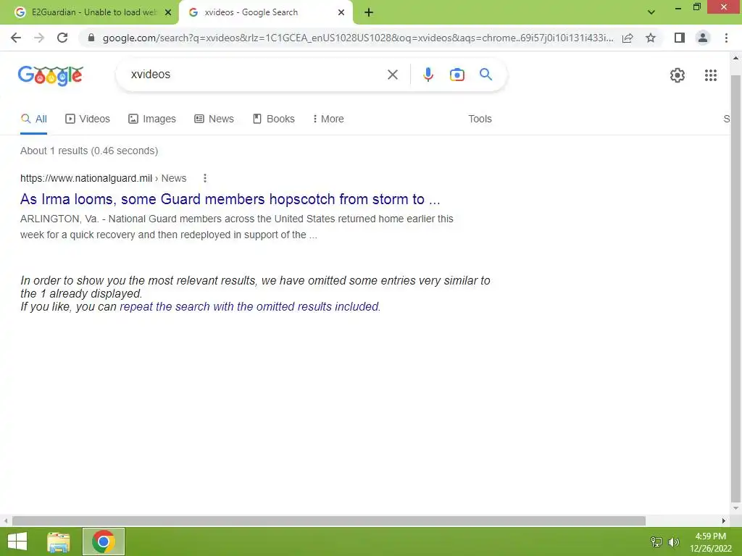Click the nationalguard.mil result URL
The width and height of the screenshot is (742, 556).
(x=103, y=178)
